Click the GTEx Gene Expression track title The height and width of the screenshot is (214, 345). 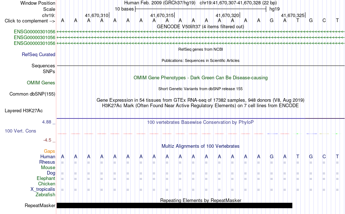pyautogui.click(x=200, y=100)
